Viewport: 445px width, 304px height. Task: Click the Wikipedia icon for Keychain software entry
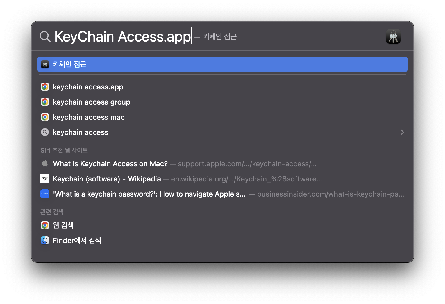[45, 179]
